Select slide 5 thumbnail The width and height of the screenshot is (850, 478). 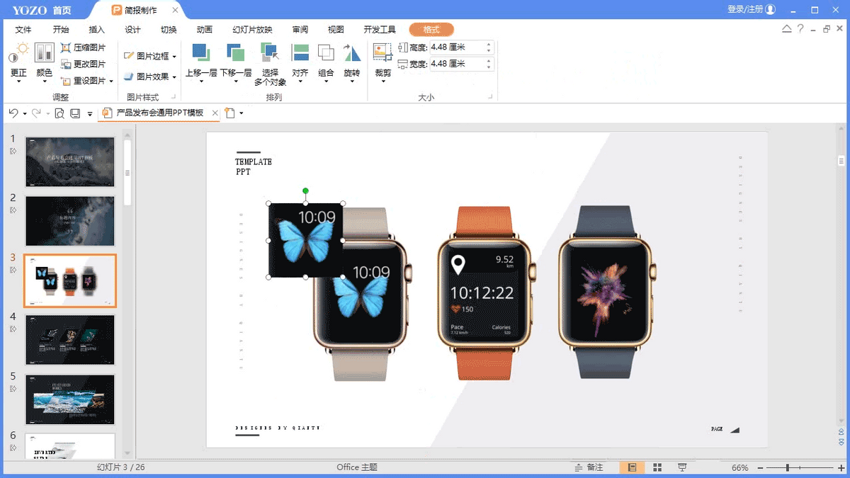tap(70, 399)
